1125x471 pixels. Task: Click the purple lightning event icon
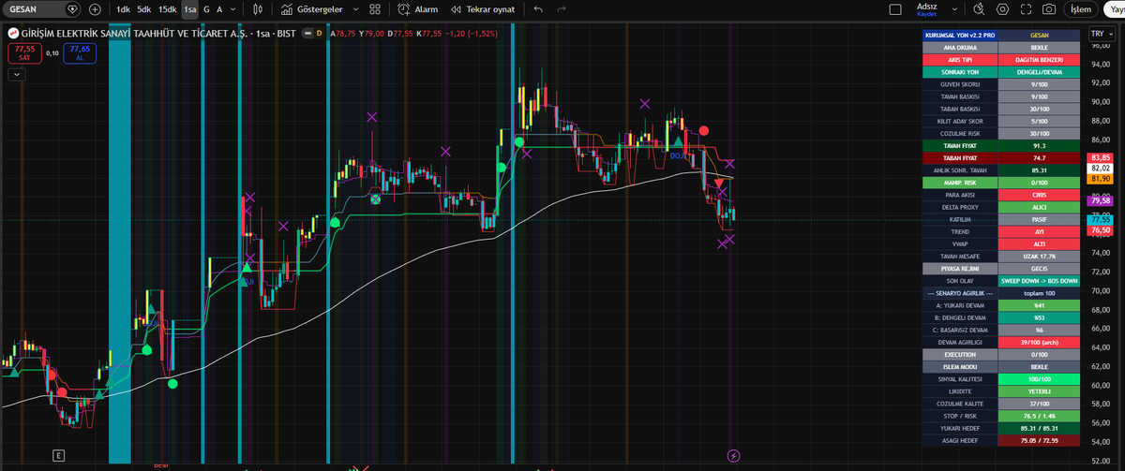coord(733,455)
